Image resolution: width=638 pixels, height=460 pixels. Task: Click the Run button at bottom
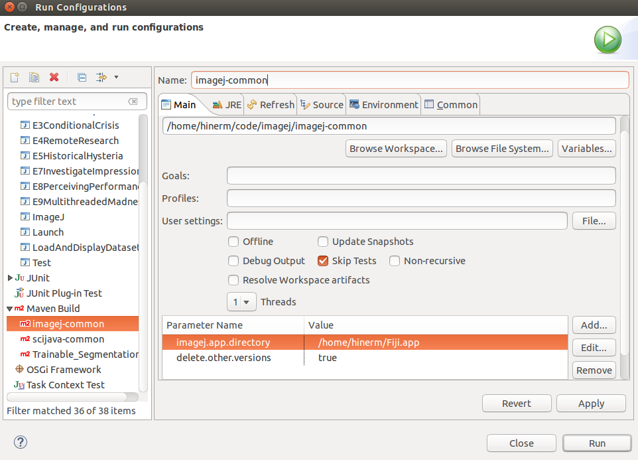pos(598,443)
